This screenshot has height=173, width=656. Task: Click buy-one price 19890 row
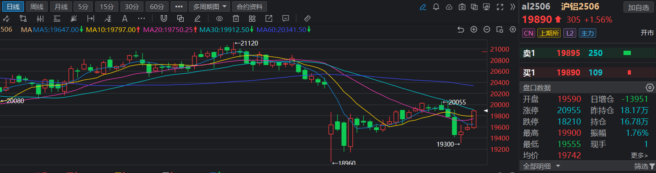tap(587, 72)
